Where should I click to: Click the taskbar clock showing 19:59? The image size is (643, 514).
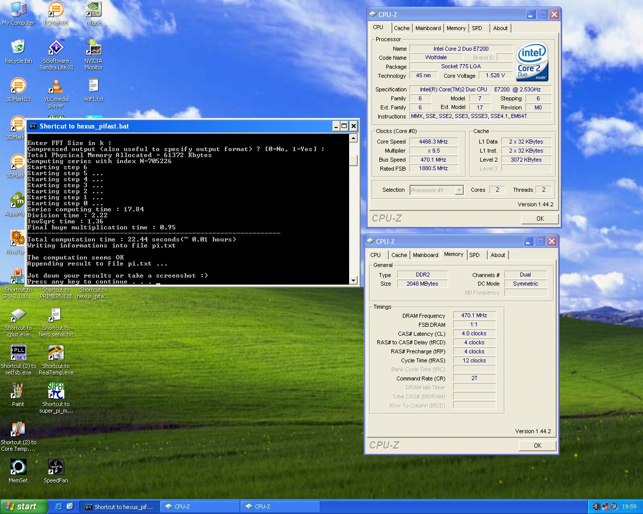(x=629, y=507)
